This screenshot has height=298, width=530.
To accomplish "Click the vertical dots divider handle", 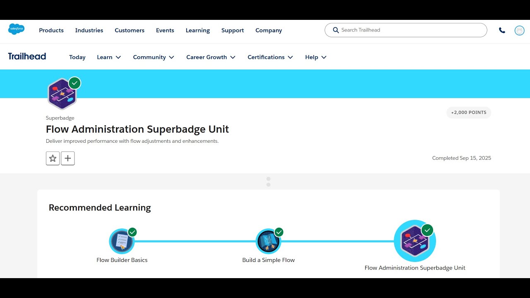I will click(268, 182).
